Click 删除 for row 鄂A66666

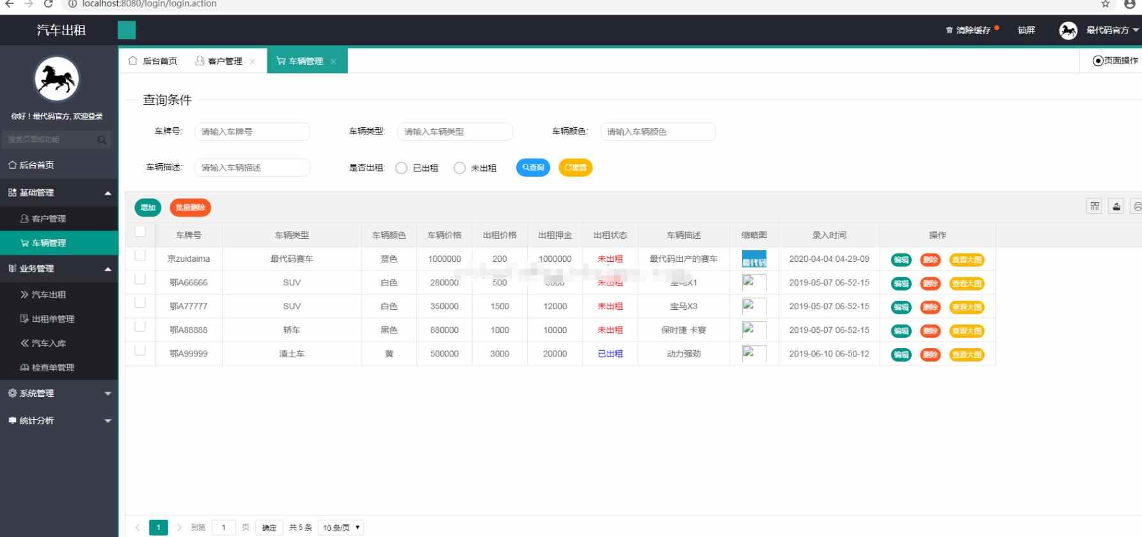click(930, 284)
